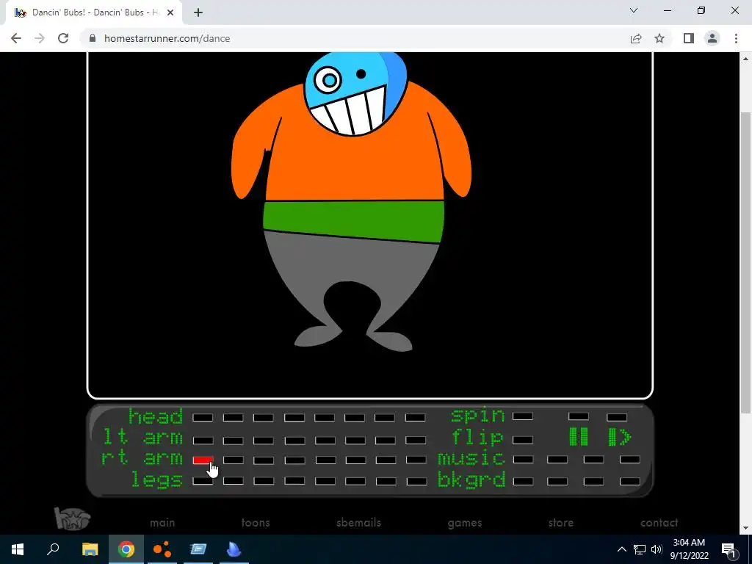Open the Windows Start menu
Image resolution: width=752 pixels, height=564 pixels.
point(18,549)
